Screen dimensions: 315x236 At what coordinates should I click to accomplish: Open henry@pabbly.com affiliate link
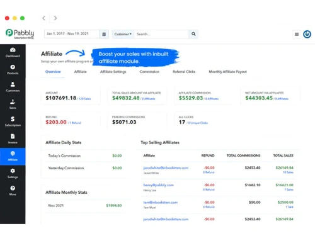point(158,185)
